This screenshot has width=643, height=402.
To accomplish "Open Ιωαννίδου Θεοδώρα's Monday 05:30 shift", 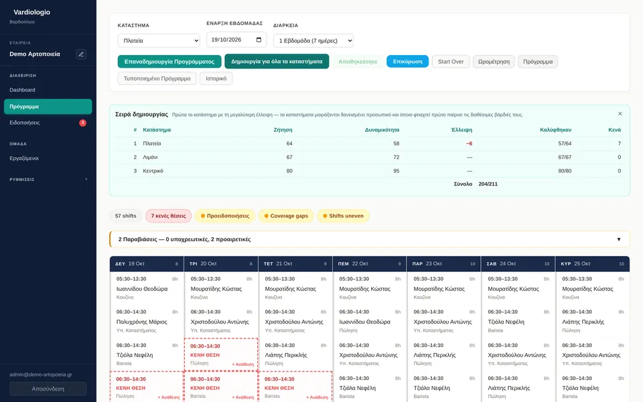I will click(x=147, y=288).
